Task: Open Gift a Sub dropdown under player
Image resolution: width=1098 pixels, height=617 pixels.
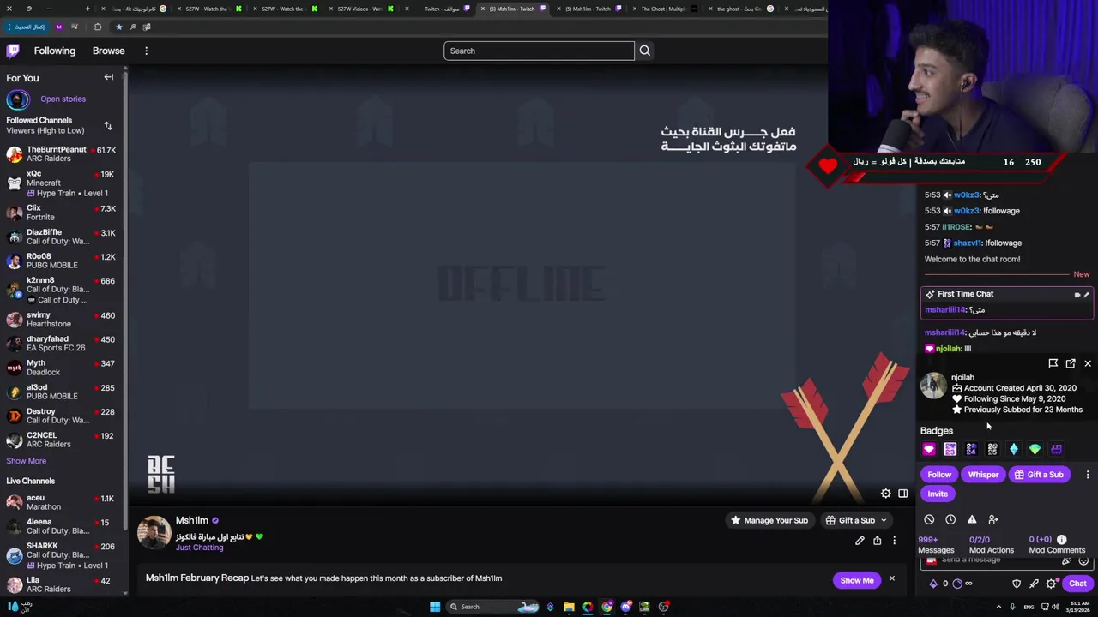Action: [856, 520]
